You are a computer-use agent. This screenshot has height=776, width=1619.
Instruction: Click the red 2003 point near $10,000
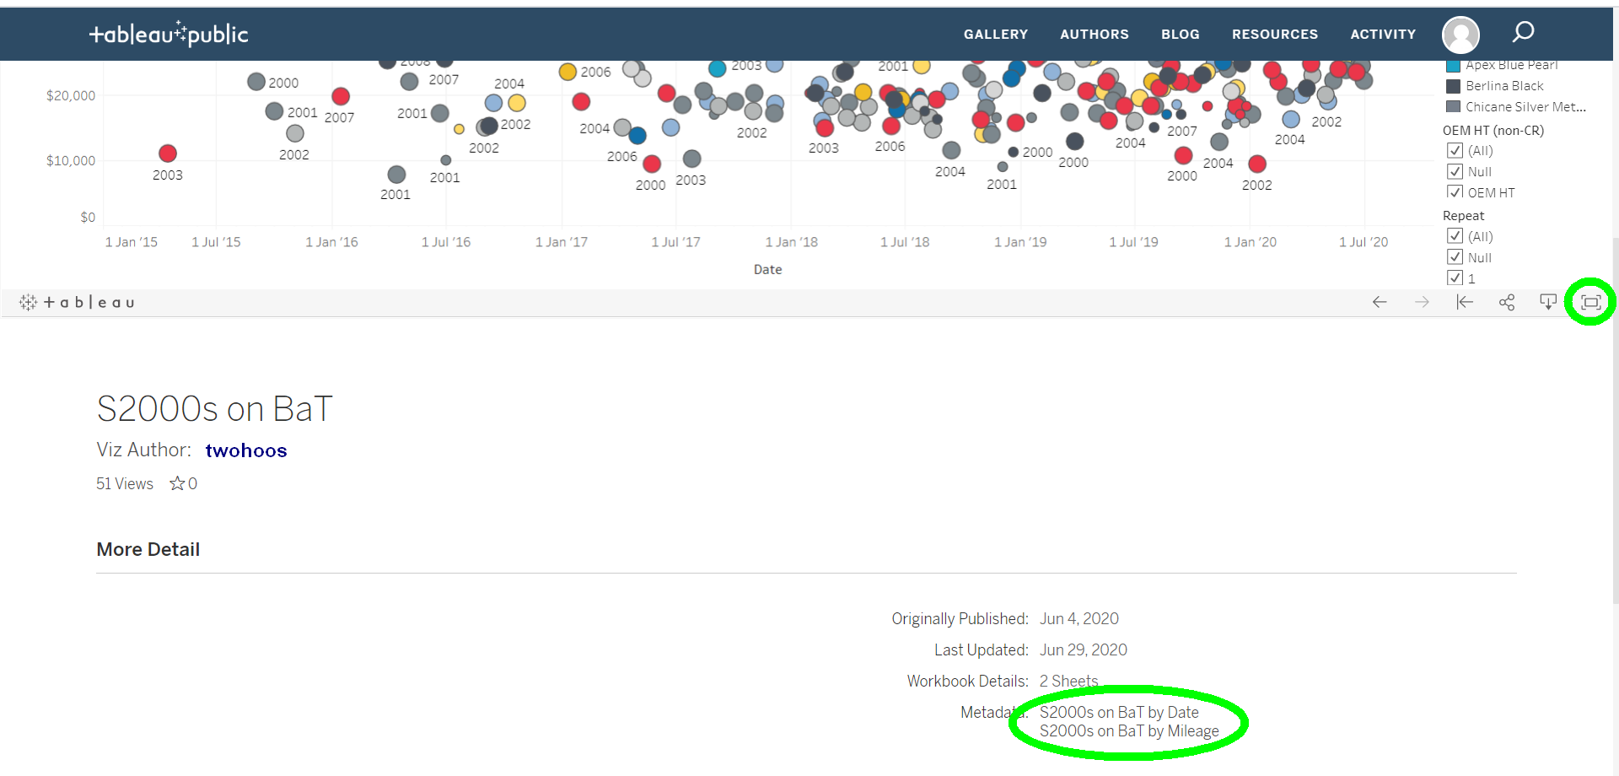[x=168, y=154]
